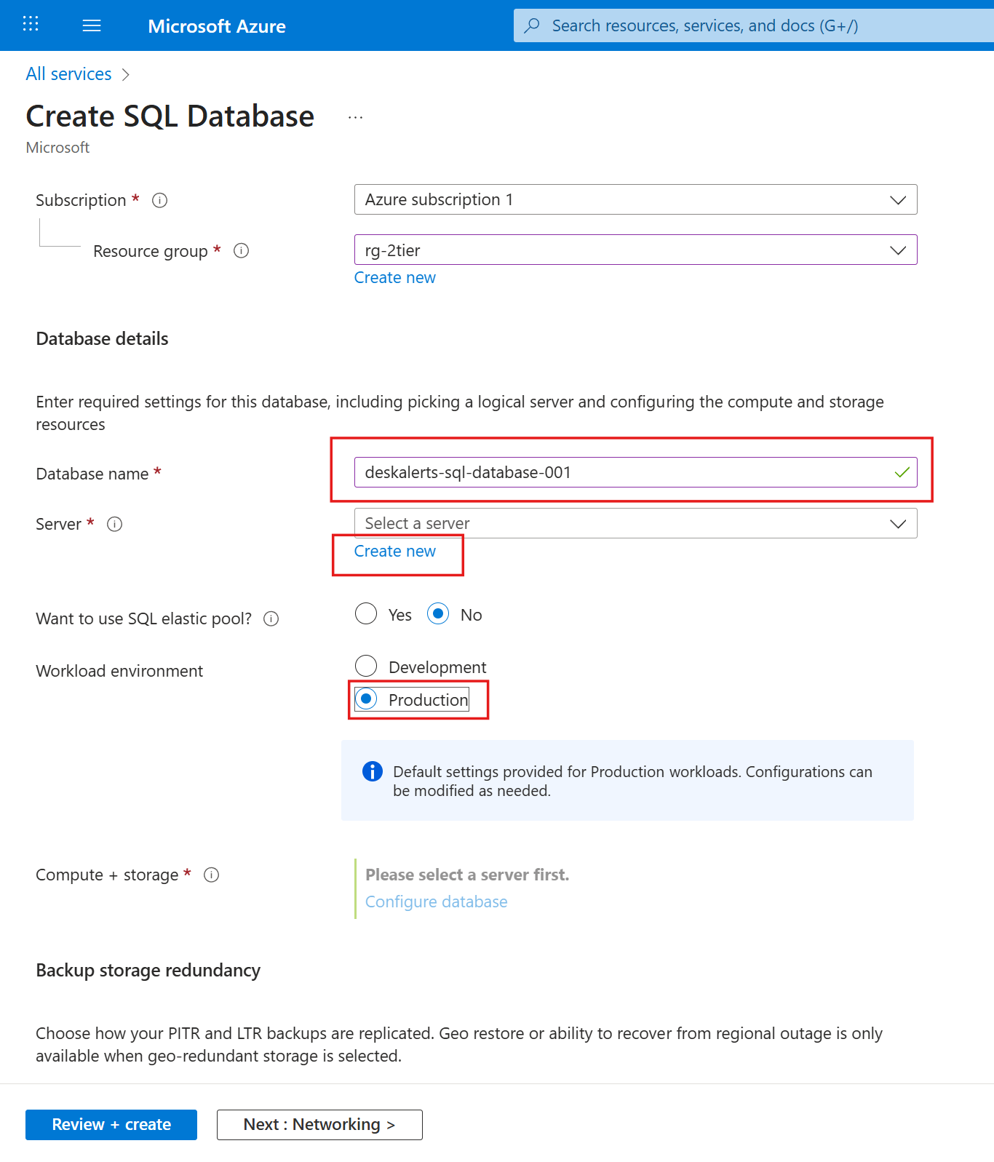This screenshot has height=1162, width=994.
Task: Click the 'Database details' heading
Action: point(102,339)
